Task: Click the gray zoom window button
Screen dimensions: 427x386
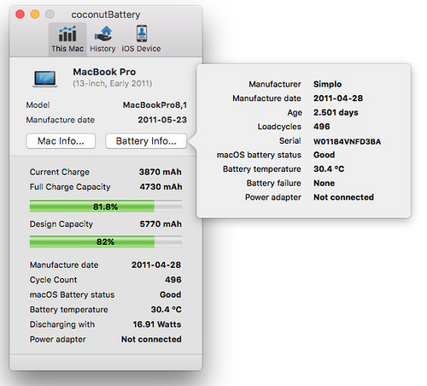Action: click(x=50, y=14)
